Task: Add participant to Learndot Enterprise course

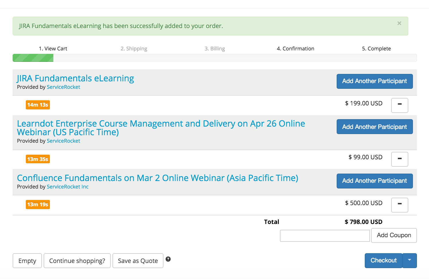Action: (375, 127)
